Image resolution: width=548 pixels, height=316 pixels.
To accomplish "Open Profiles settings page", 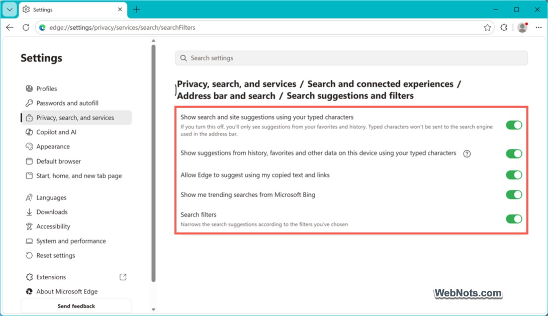I will 76,89.
